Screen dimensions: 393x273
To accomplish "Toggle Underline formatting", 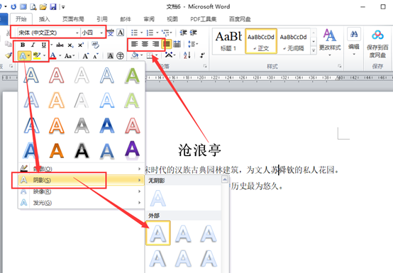I will pos(43,45).
